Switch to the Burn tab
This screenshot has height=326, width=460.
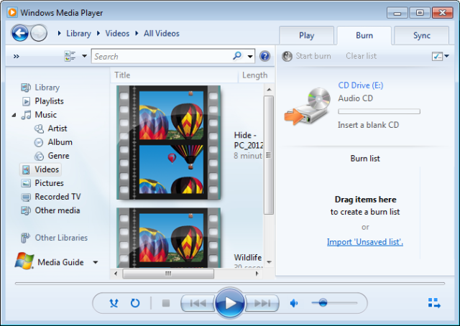[364, 35]
